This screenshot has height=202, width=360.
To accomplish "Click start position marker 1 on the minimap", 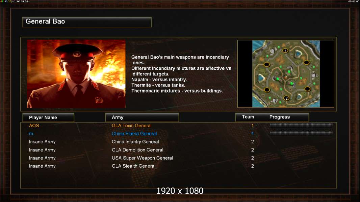I will [285, 50].
